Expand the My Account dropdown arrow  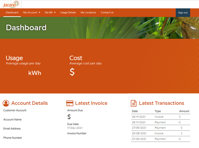39,12
